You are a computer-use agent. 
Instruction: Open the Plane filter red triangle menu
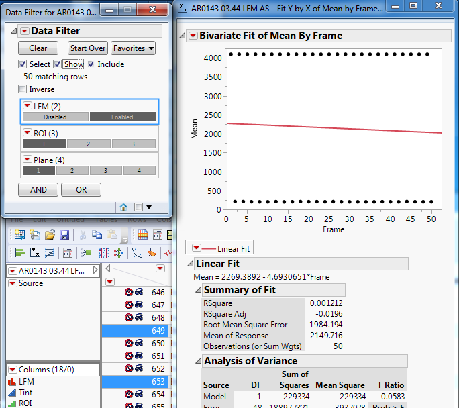click(x=28, y=160)
